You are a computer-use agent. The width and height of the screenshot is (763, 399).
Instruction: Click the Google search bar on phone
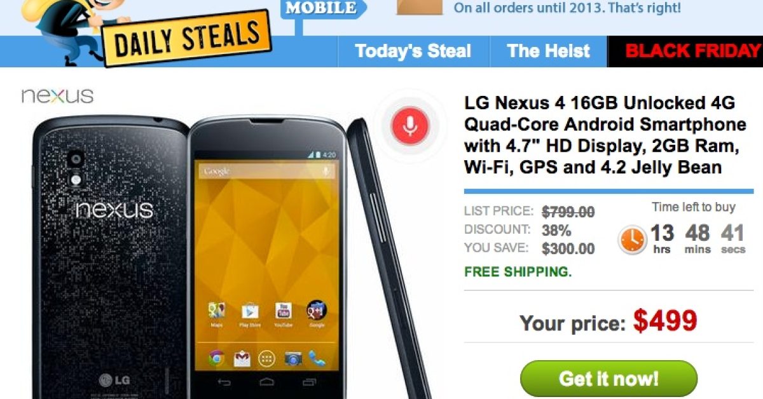[x=267, y=171]
